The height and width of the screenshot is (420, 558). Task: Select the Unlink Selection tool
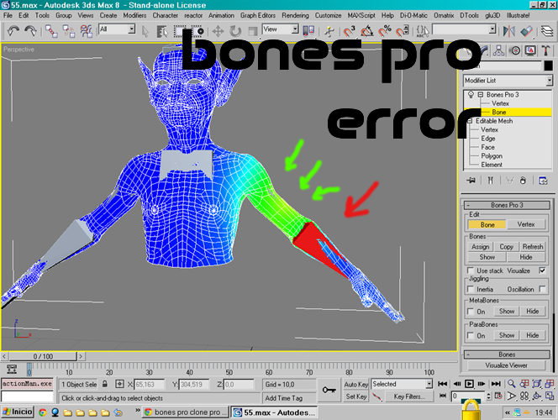(68, 31)
